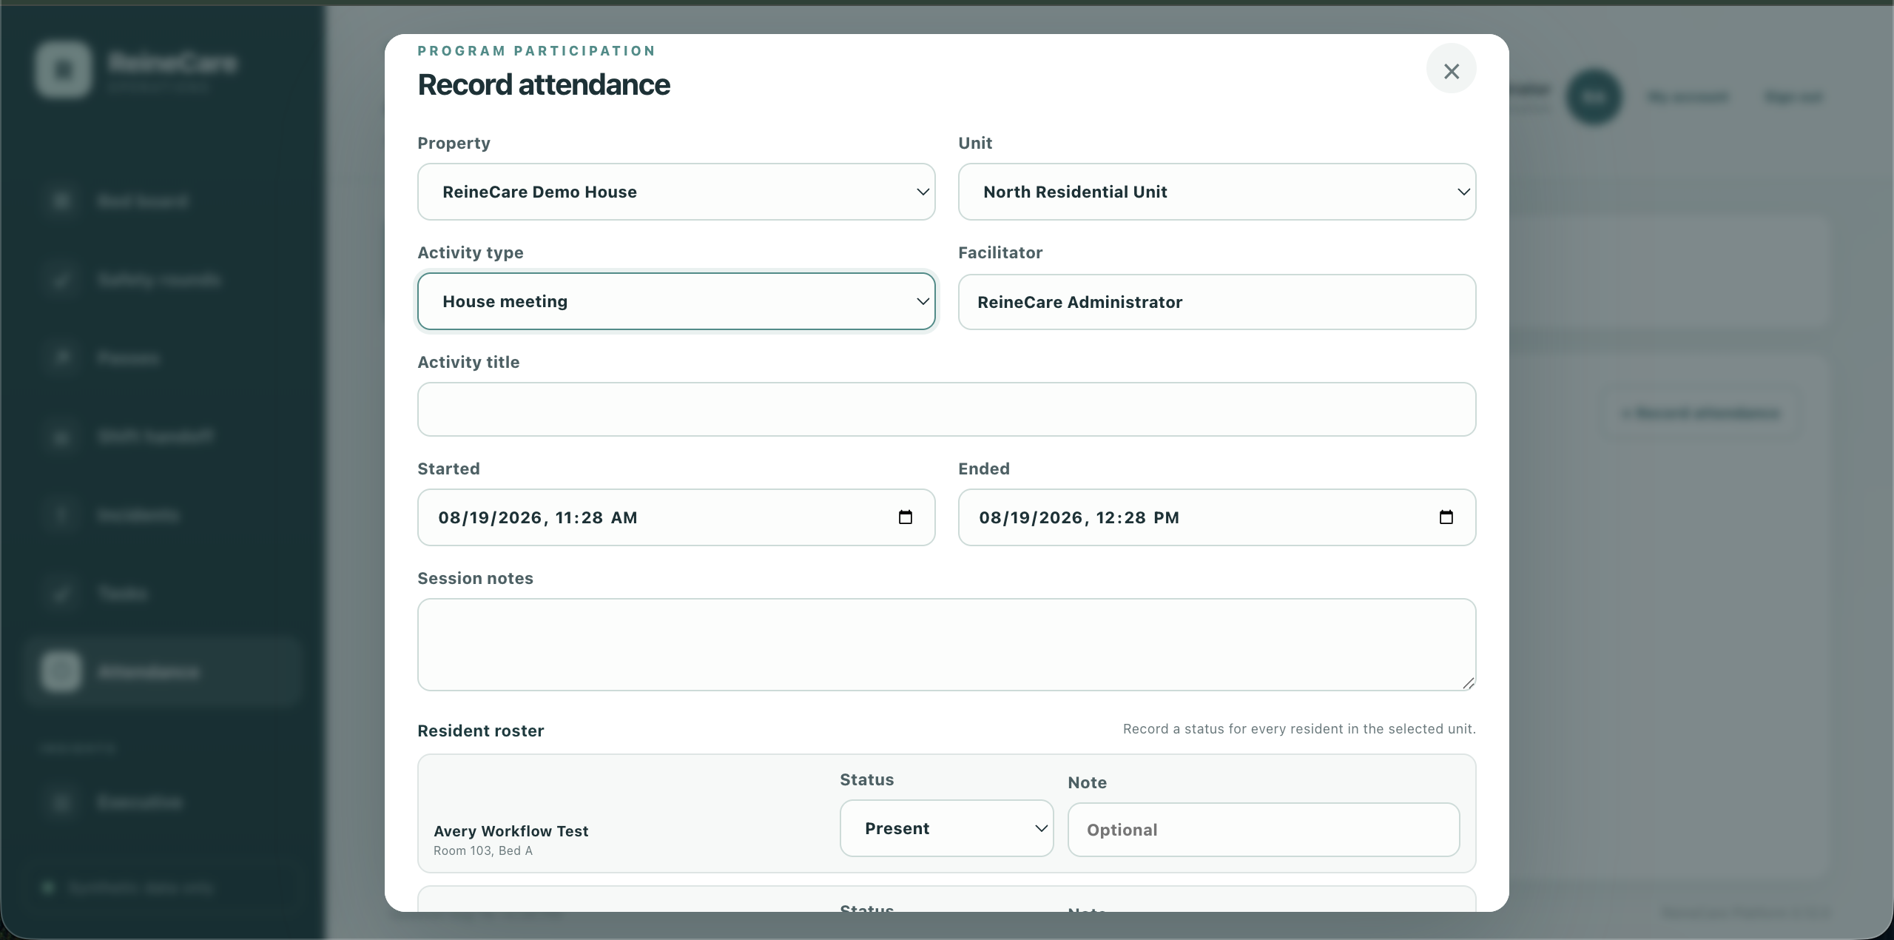
Task: Focus the Session notes text area
Action: (946, 645)
